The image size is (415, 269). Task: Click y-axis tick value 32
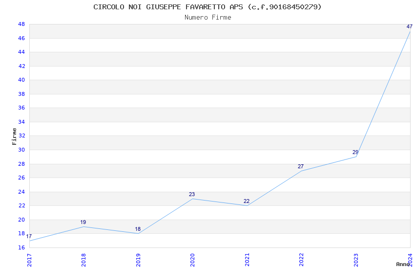(21, 135)
